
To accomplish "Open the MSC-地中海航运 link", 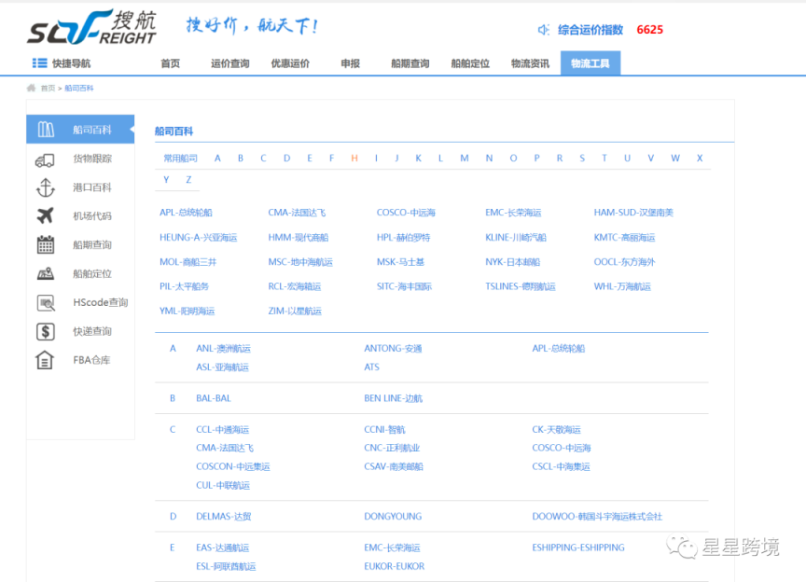I will pyautogui.click(x=300, y=262).
